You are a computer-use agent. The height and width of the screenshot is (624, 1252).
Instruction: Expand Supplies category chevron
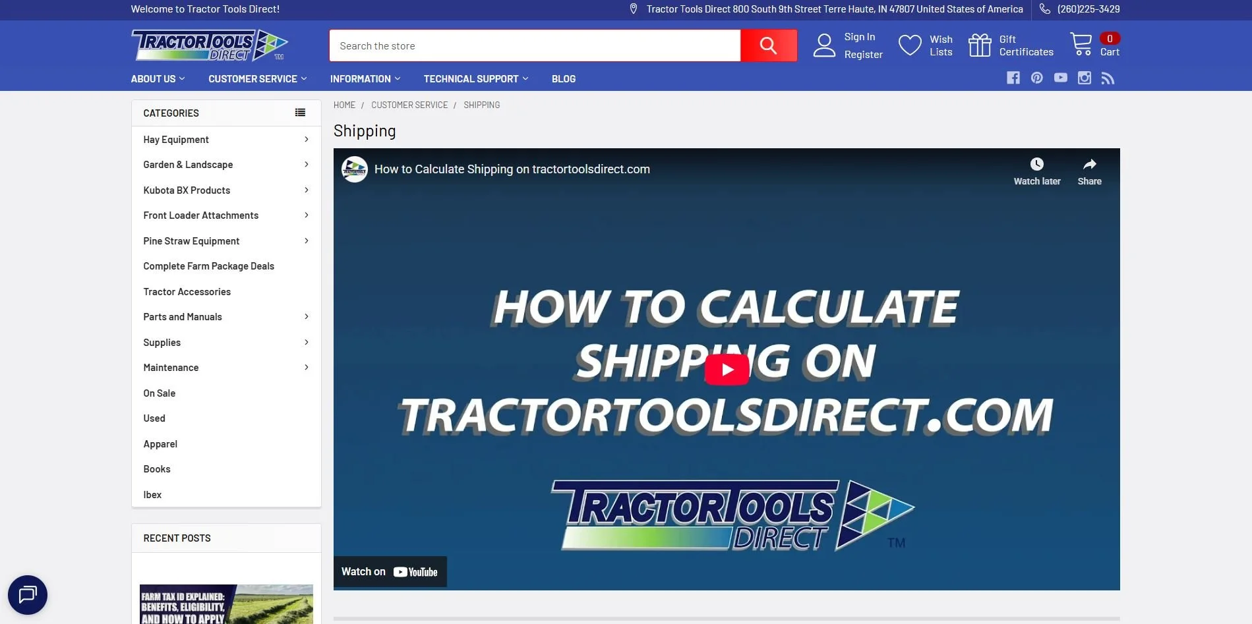pos(307,343)
